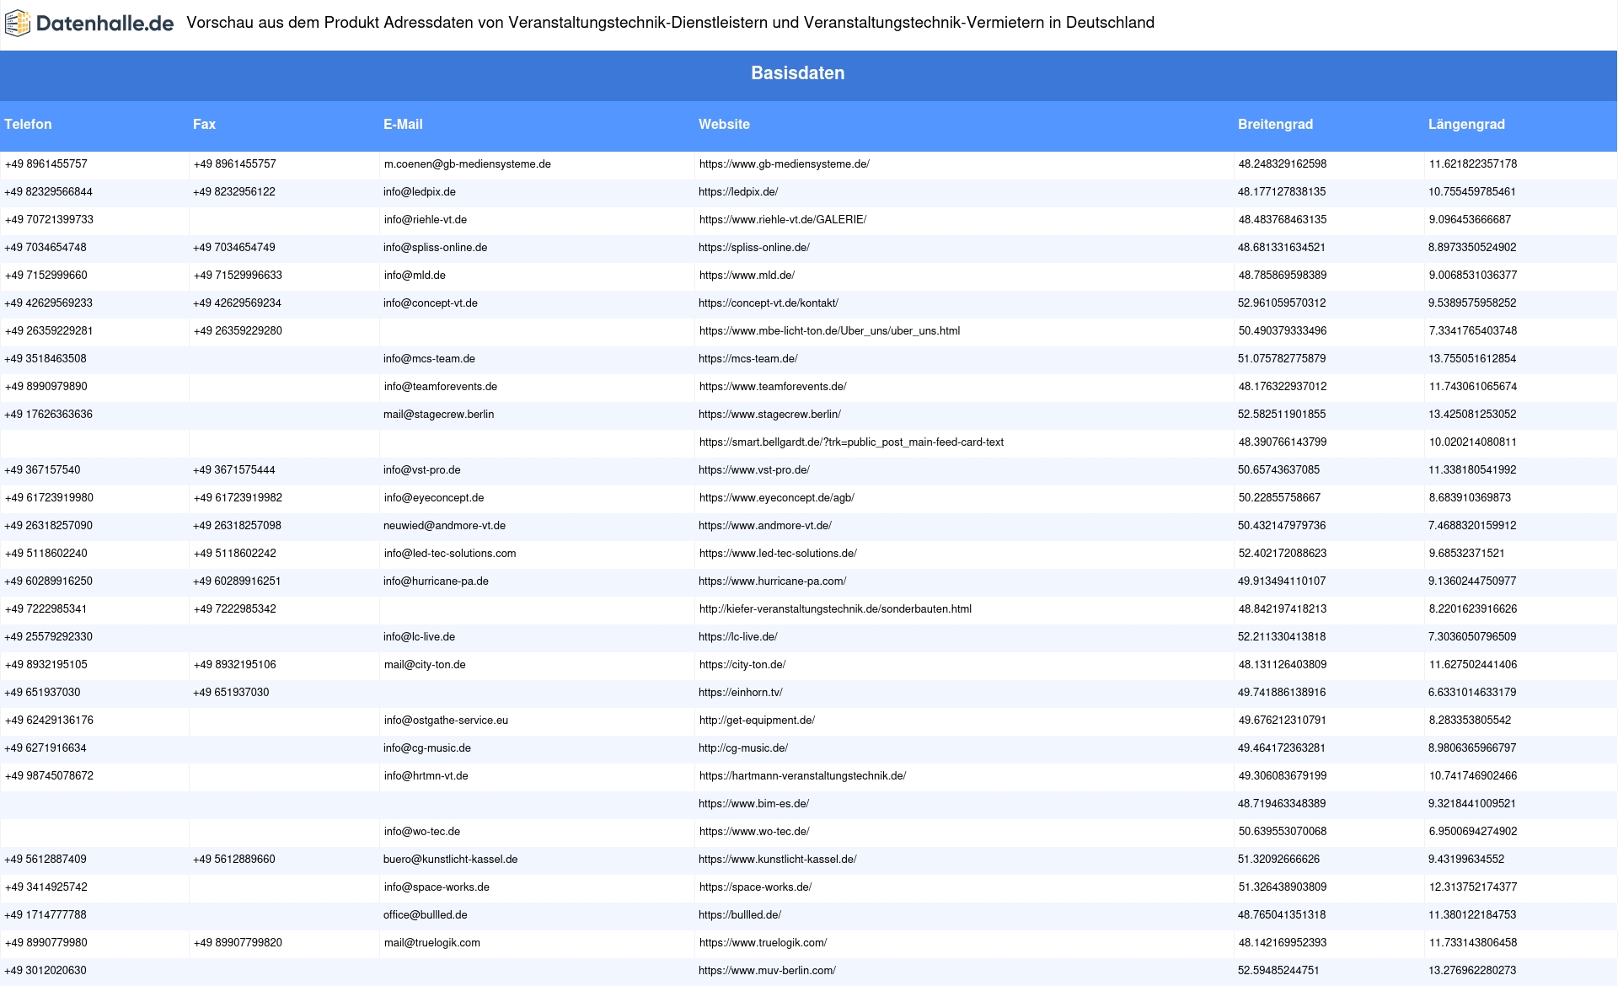Click email info@ostgathe-service.eu
This screenshot has width=1618, height=986.
click(446, 721)
